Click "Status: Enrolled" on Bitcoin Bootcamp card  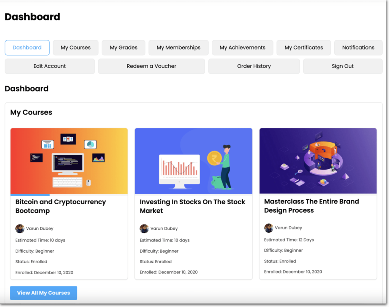[x=31, y=262]
